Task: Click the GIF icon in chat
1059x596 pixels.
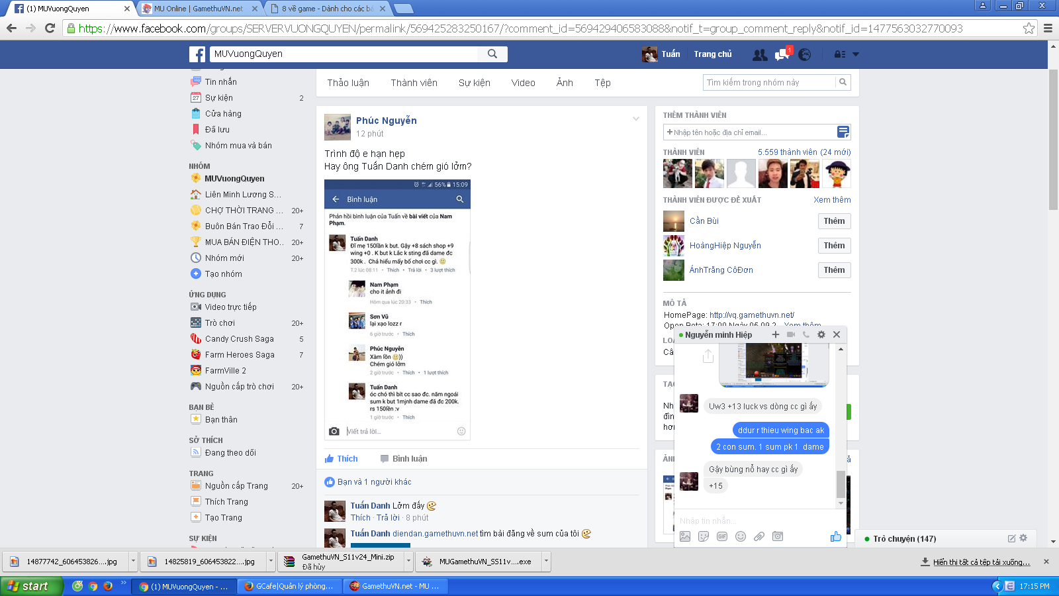Action: 722,536
